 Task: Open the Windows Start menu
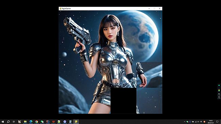[x=3, y=122]
